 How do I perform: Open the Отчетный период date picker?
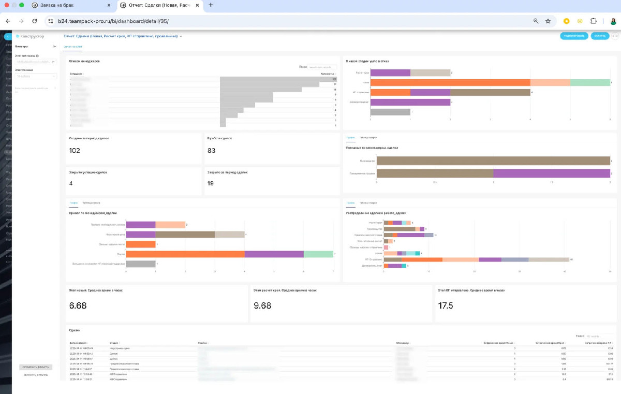click(x=36, y=62)
